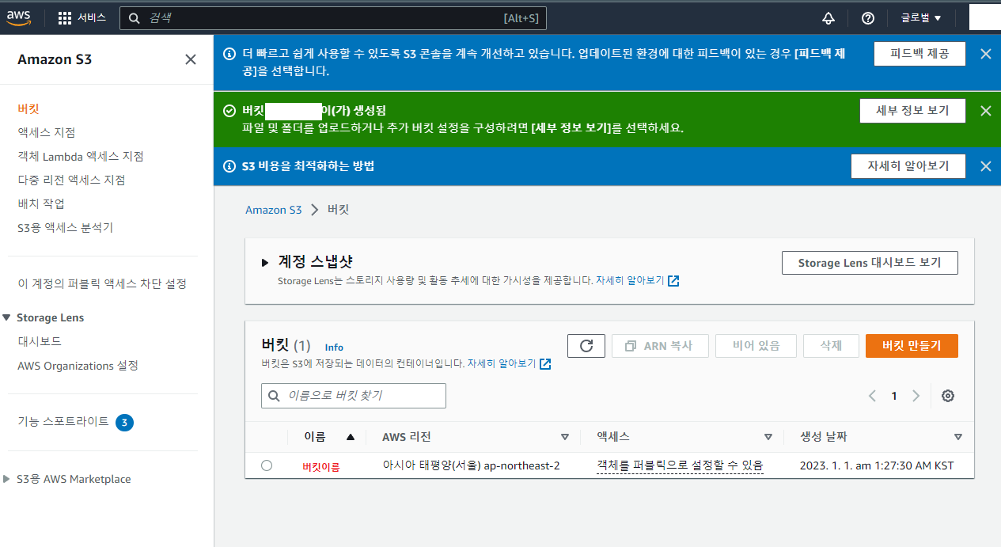Click the info icon in feedback banner
Image resolution: width=1001 pixels, height=547 pixels.
pyautogui.click(x=229, y=54)
